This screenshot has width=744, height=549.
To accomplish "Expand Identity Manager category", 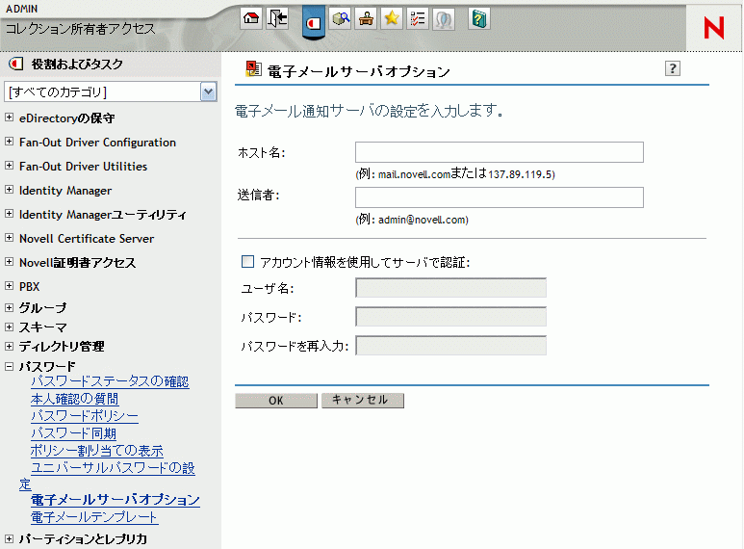I will click(x=9, y=190).
